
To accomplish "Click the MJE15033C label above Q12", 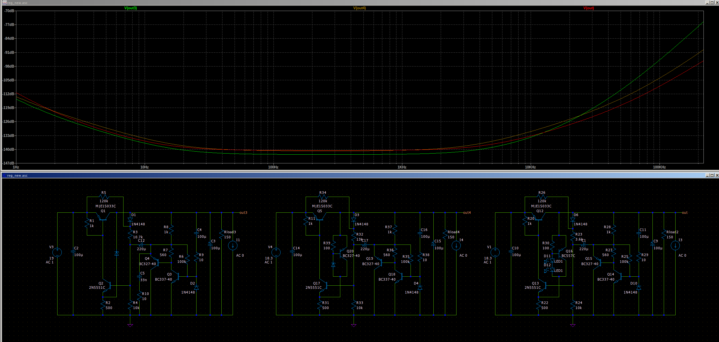I will click(x=541, y=206).
